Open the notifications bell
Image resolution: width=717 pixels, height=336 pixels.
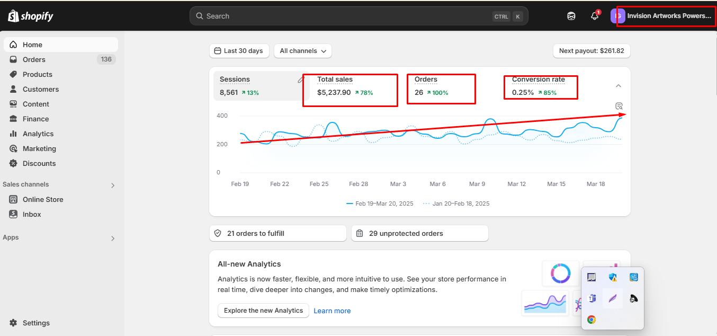(594, 16)
